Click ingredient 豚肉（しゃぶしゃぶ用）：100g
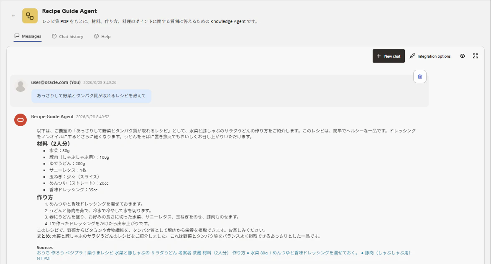491x264 pixels. [79, 157]
